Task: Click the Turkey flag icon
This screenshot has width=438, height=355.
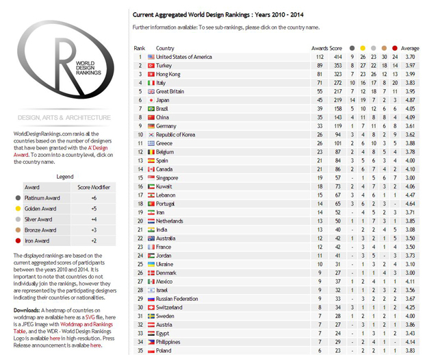Action: 151,66
